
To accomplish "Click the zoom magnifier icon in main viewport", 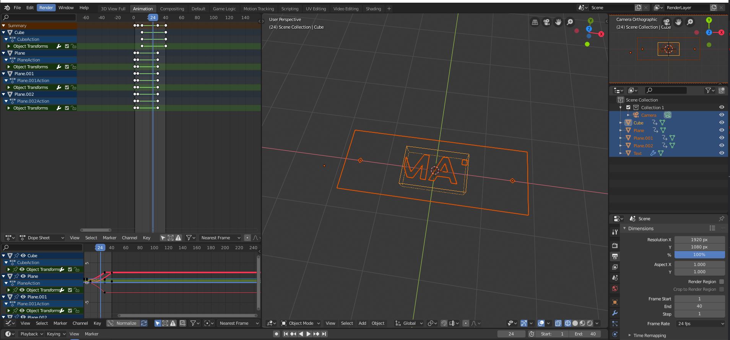I will 570,22.
